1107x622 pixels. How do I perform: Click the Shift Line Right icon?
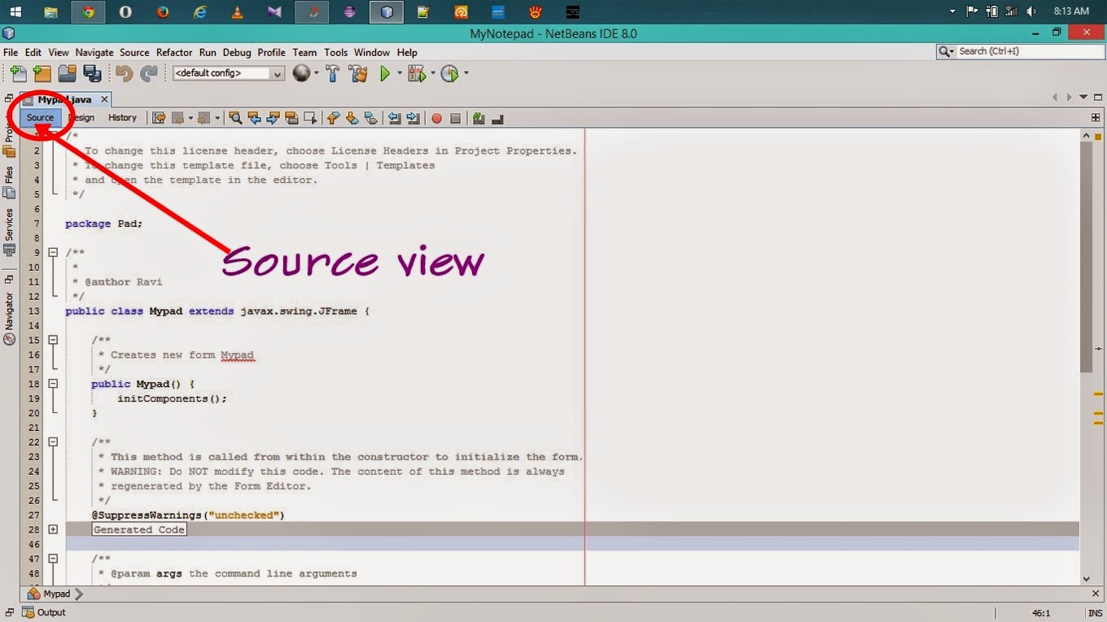coord(413,118)
